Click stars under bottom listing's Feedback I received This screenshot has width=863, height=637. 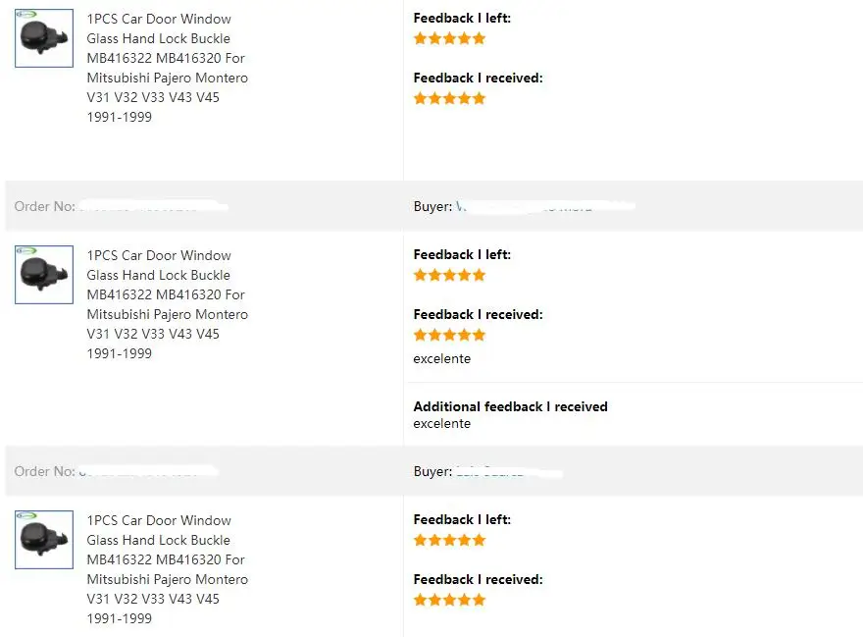(x=450, y=600)
